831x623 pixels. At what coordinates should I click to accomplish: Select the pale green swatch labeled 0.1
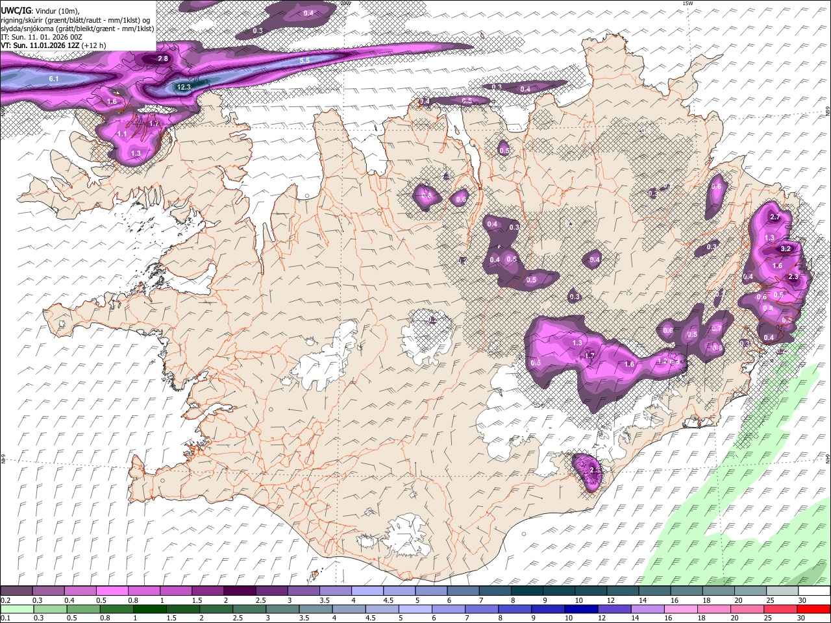(16, 609)
